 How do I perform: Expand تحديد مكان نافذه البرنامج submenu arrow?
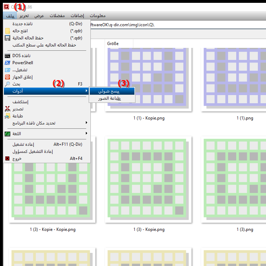tap(87, 123)
